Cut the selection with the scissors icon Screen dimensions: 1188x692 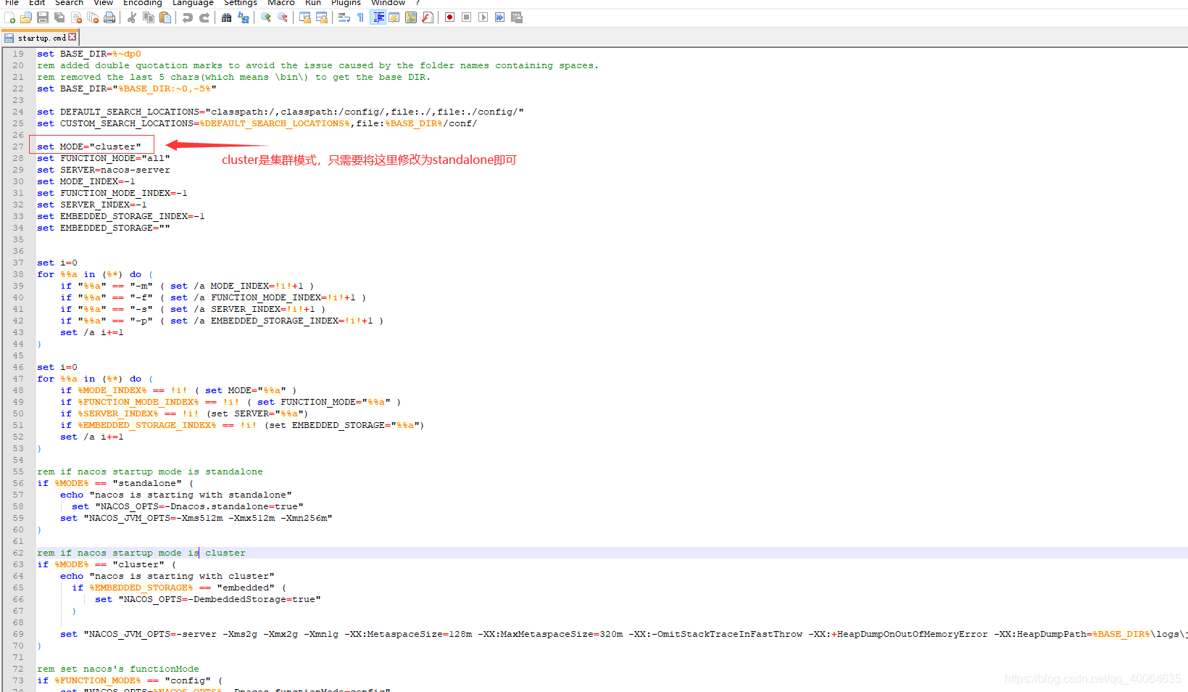[x=132, y=17]
